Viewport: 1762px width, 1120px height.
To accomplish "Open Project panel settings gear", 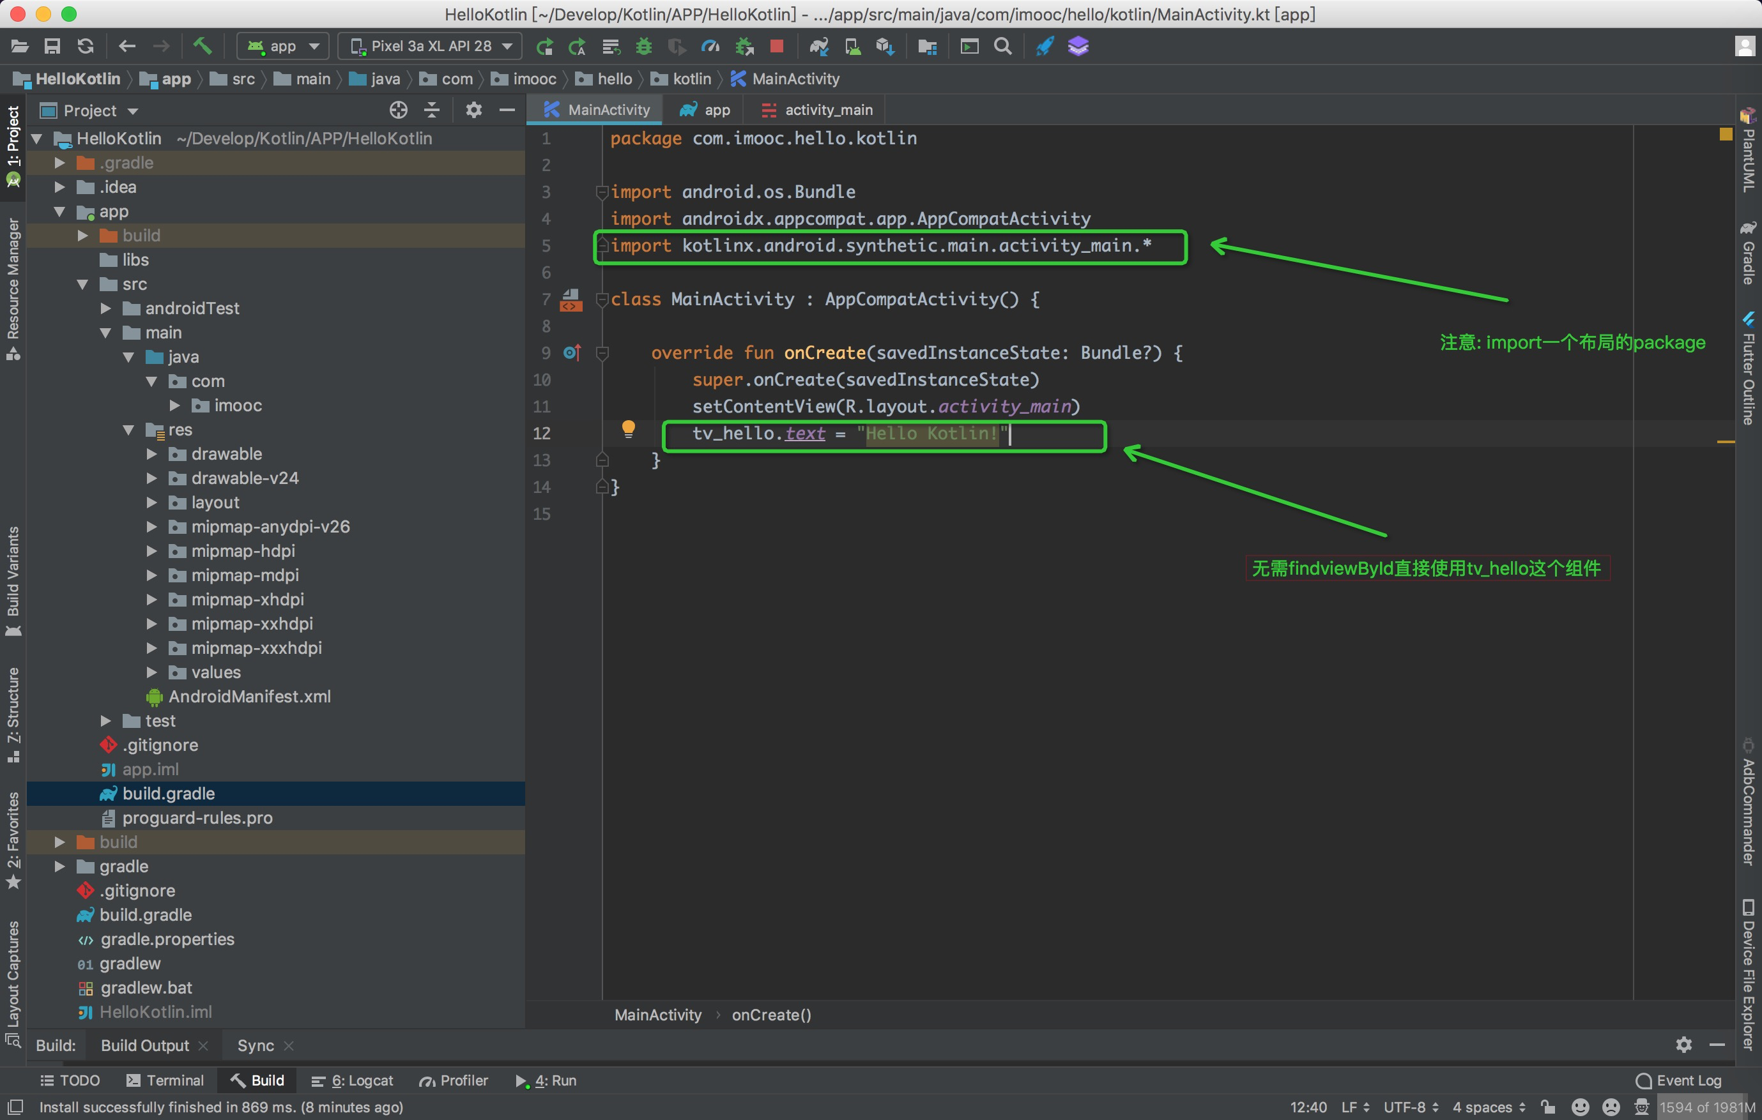I will coord(474,110).
